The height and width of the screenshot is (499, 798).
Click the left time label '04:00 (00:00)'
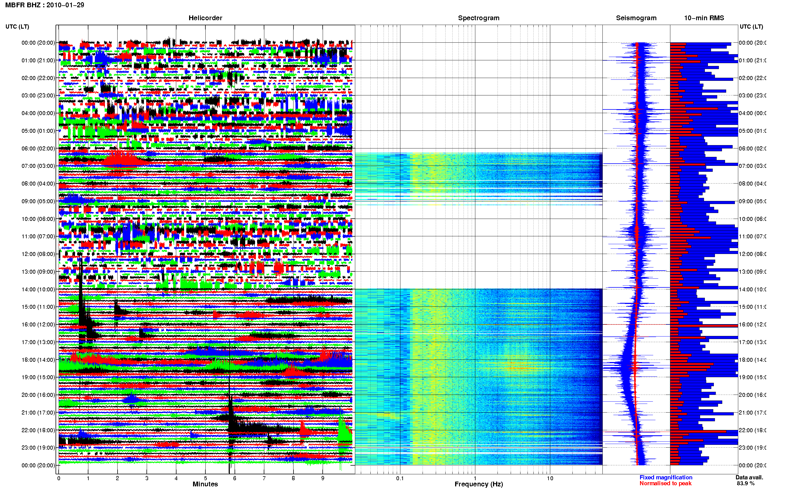pos(38,113)
